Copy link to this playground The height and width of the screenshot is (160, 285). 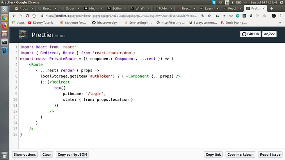[x=213, y=155]
